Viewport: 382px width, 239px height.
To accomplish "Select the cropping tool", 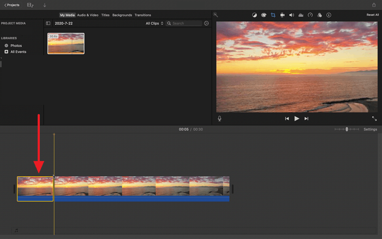I will click(273, 15).
